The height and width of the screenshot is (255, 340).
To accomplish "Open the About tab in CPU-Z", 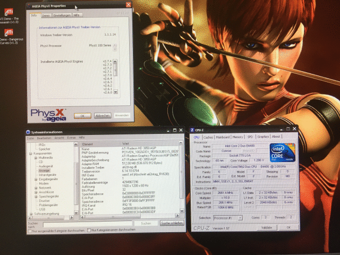I will [x=276, y=137].
